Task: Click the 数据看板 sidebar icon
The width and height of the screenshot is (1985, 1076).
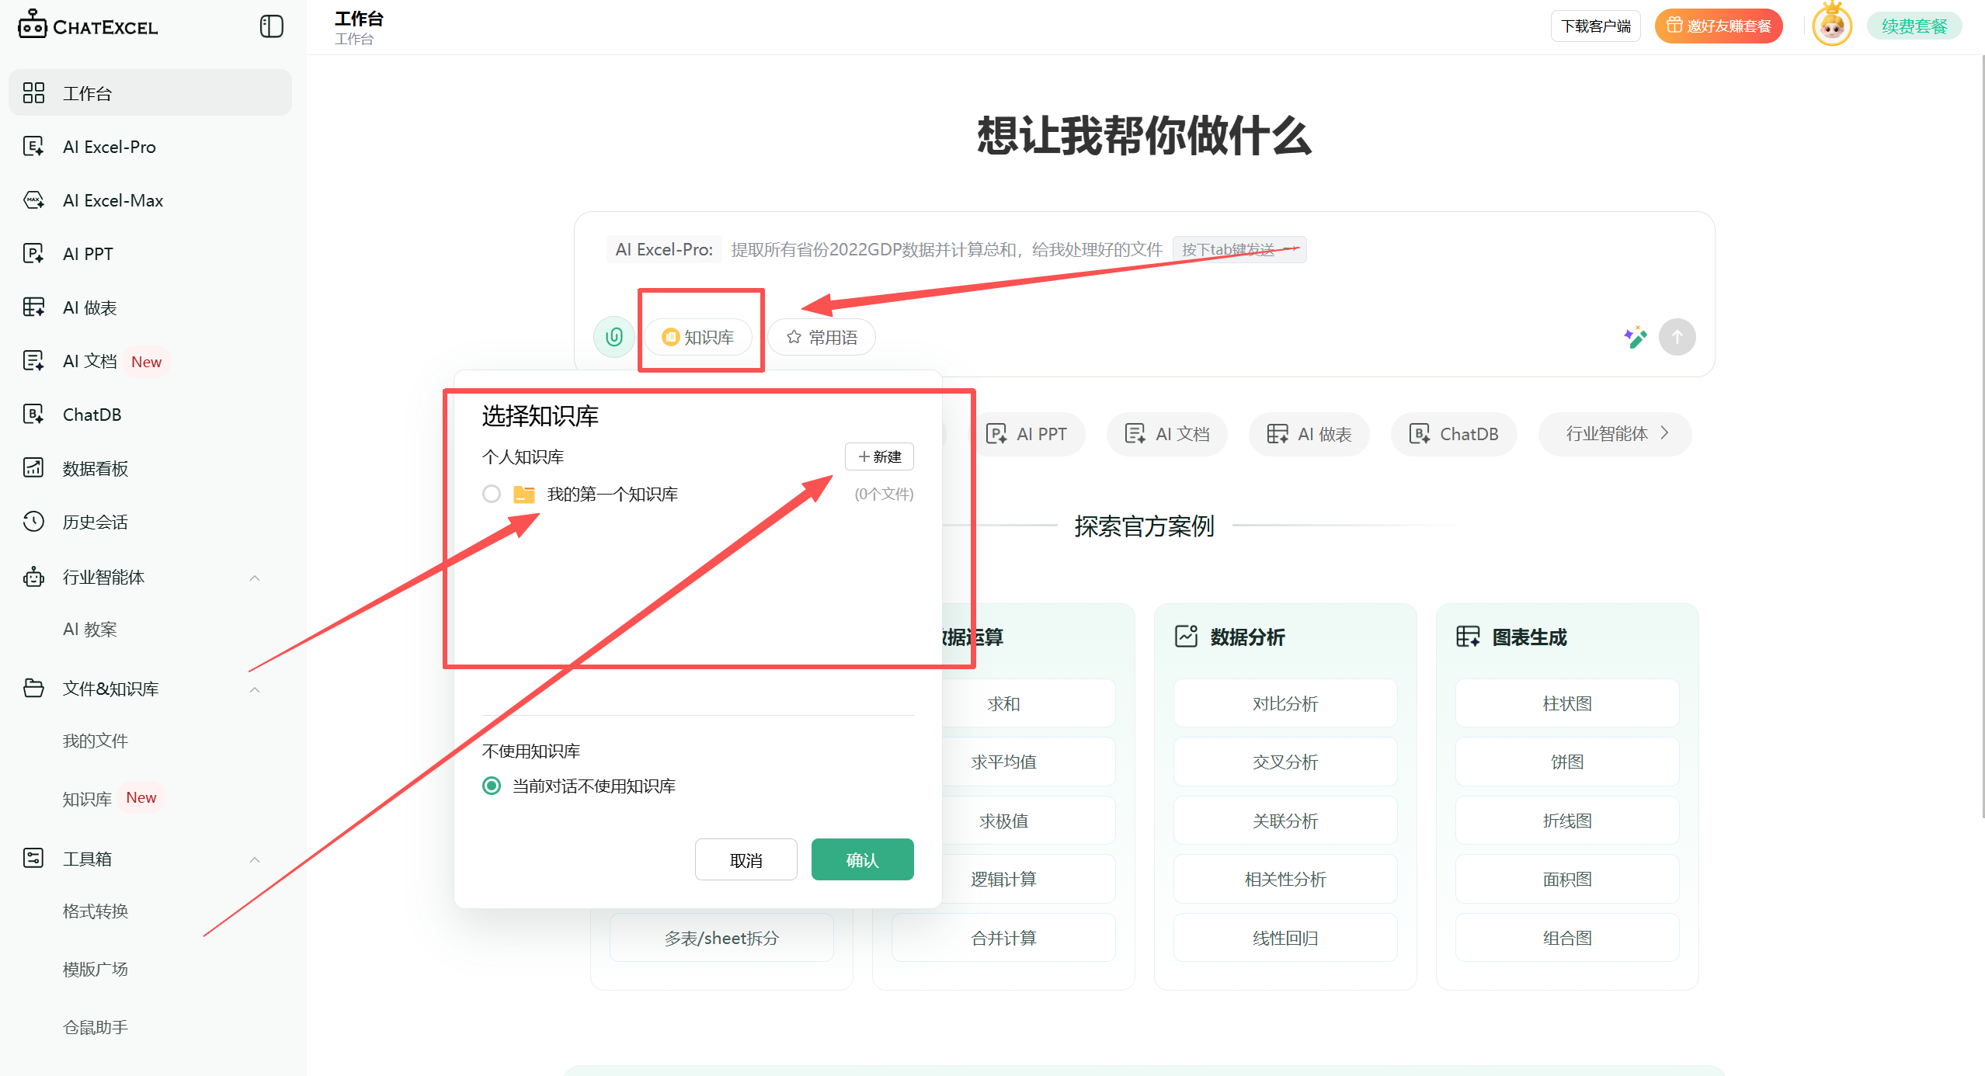Action: (33, 467)
